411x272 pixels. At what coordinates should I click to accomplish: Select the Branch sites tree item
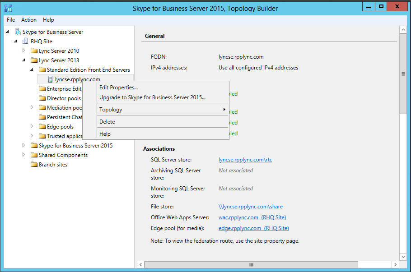[53, 164]
